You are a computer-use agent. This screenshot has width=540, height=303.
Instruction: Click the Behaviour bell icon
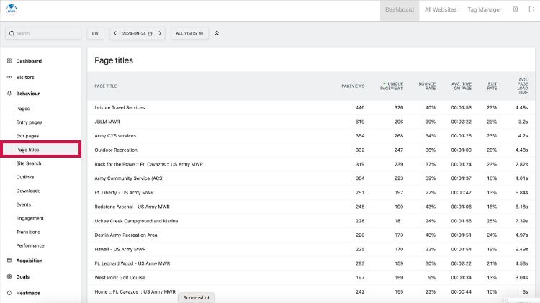pos(9,94)
